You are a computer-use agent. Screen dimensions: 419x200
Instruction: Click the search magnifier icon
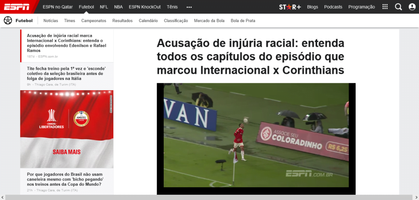pos(398,7)
